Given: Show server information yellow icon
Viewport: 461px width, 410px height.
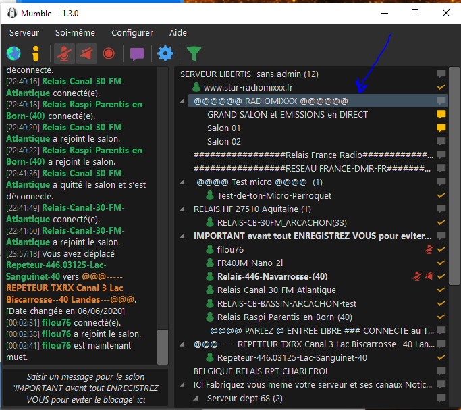Looking at the screenshot, I should 36,53.
